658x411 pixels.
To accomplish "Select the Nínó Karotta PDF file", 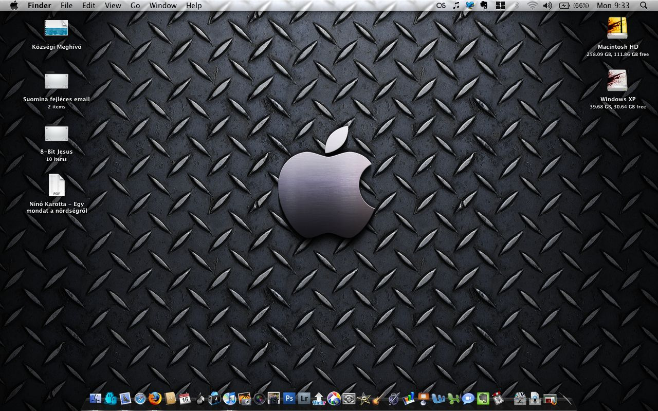I will pyautogui.click(x=57, y=185).
